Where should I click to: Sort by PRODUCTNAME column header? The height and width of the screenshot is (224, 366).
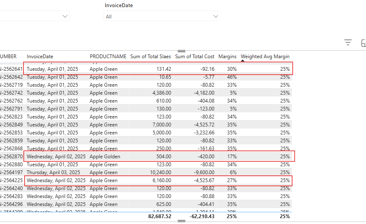click(108, 57)
